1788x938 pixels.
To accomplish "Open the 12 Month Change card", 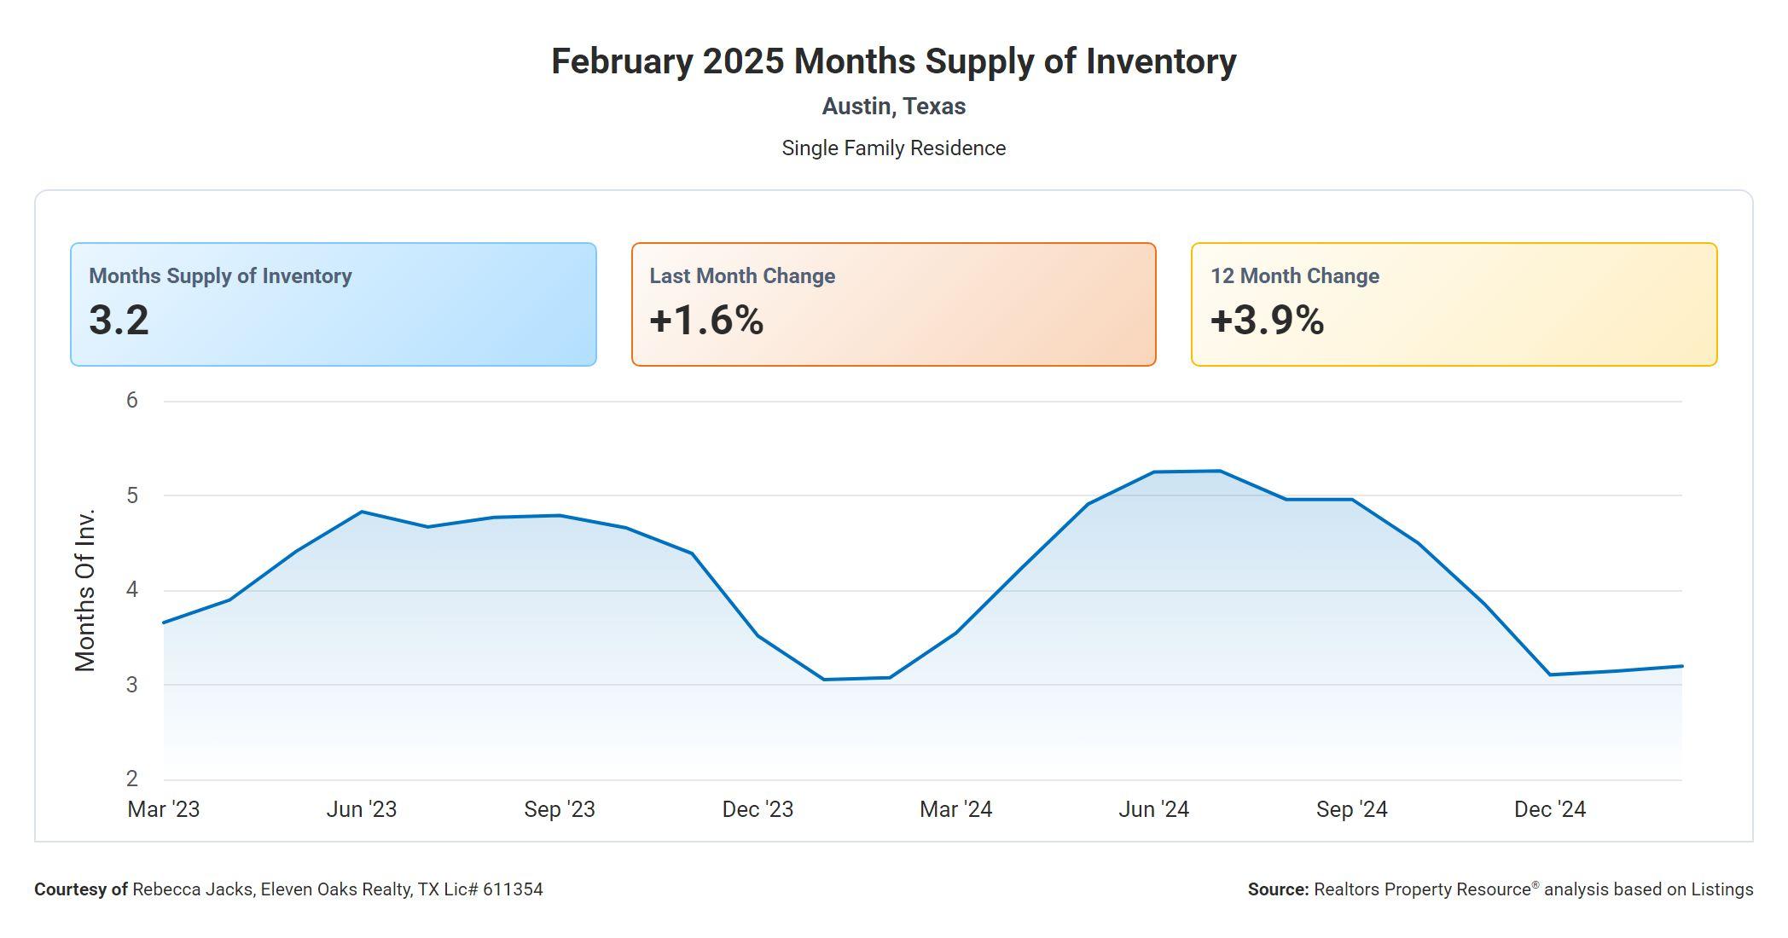I will pyautogui.click(x=1454, y=304).
